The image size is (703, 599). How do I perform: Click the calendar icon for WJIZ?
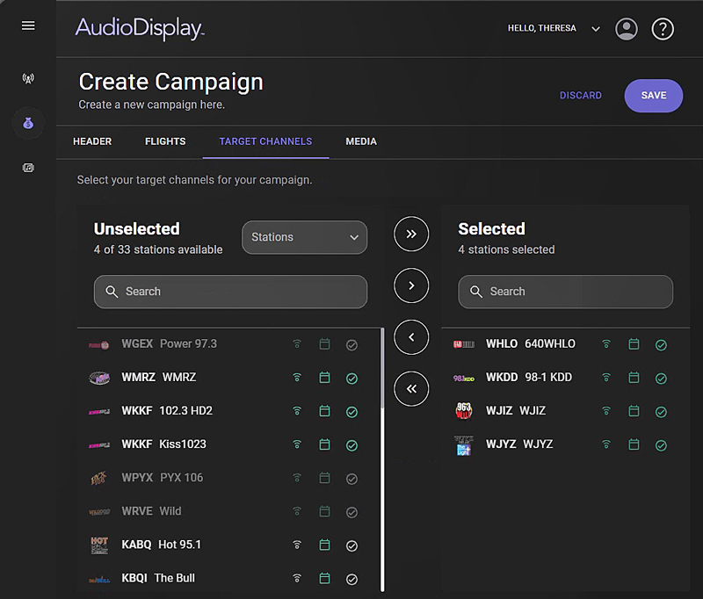[x=634, y=411]
